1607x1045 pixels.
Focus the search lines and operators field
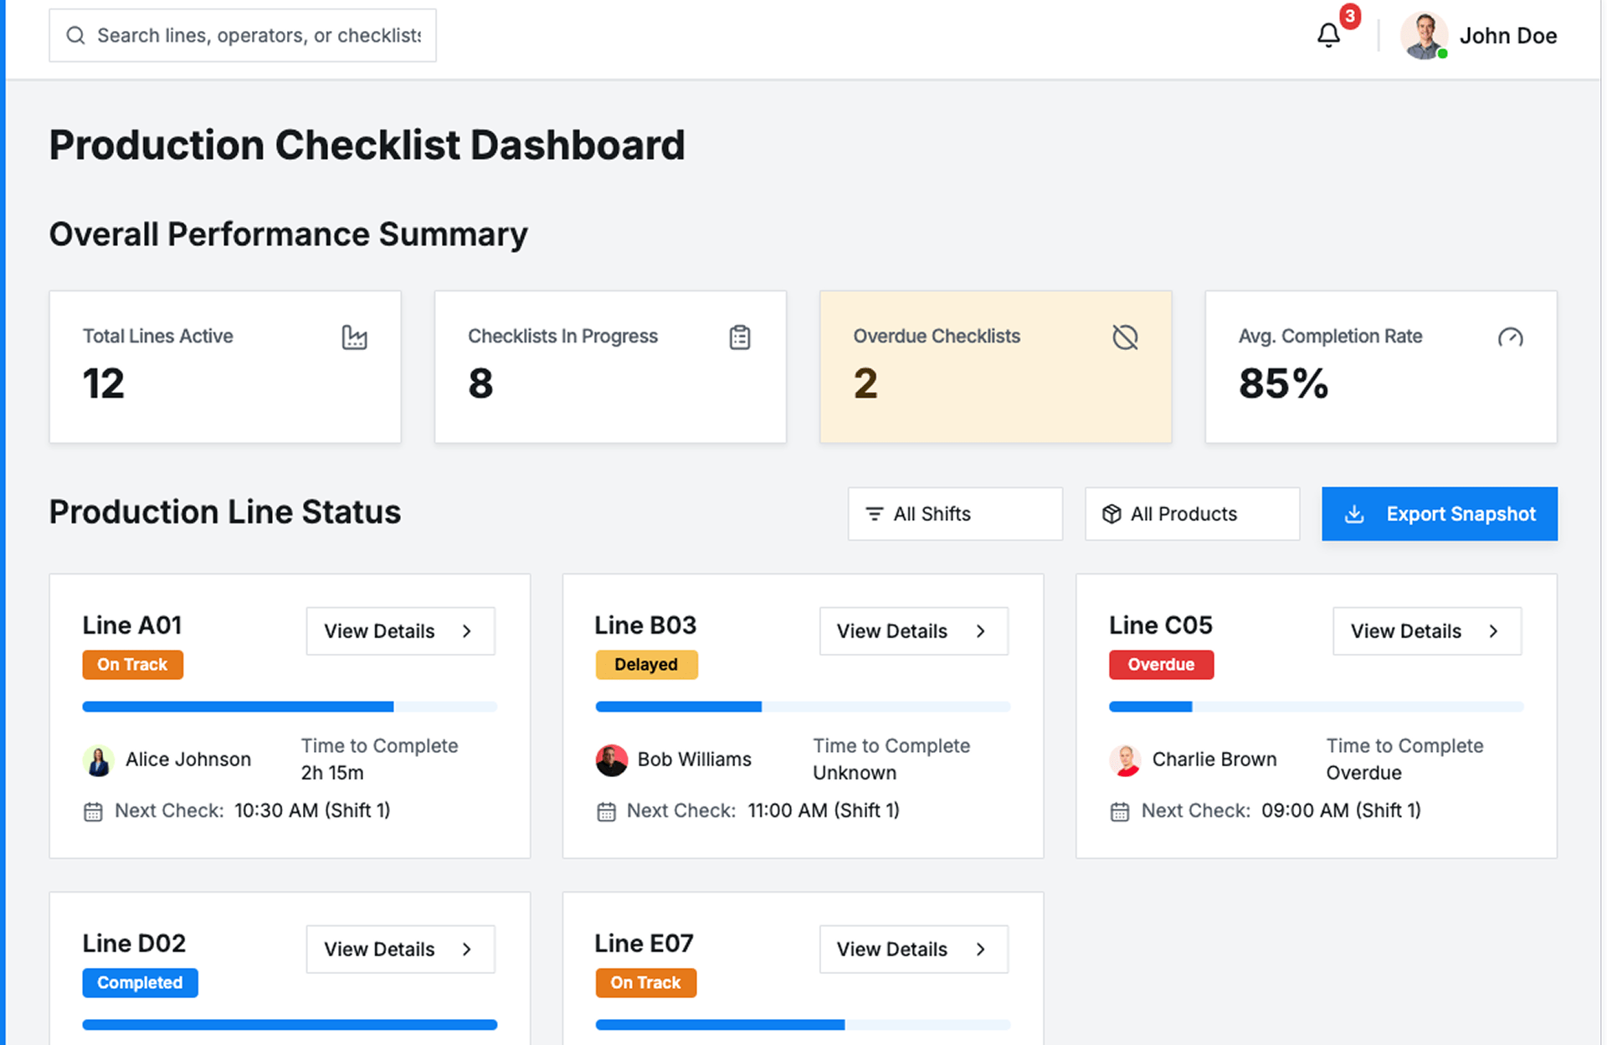pos(259,35)
